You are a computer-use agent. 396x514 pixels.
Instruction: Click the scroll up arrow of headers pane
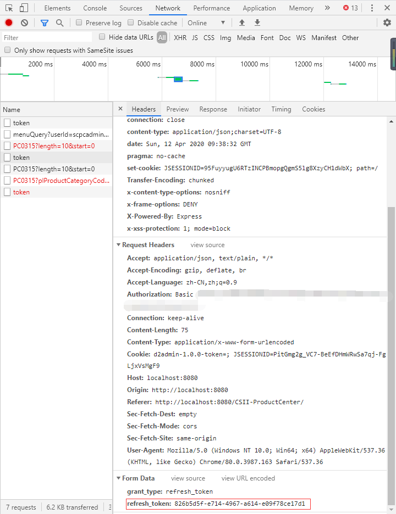[x=391, y=121]
